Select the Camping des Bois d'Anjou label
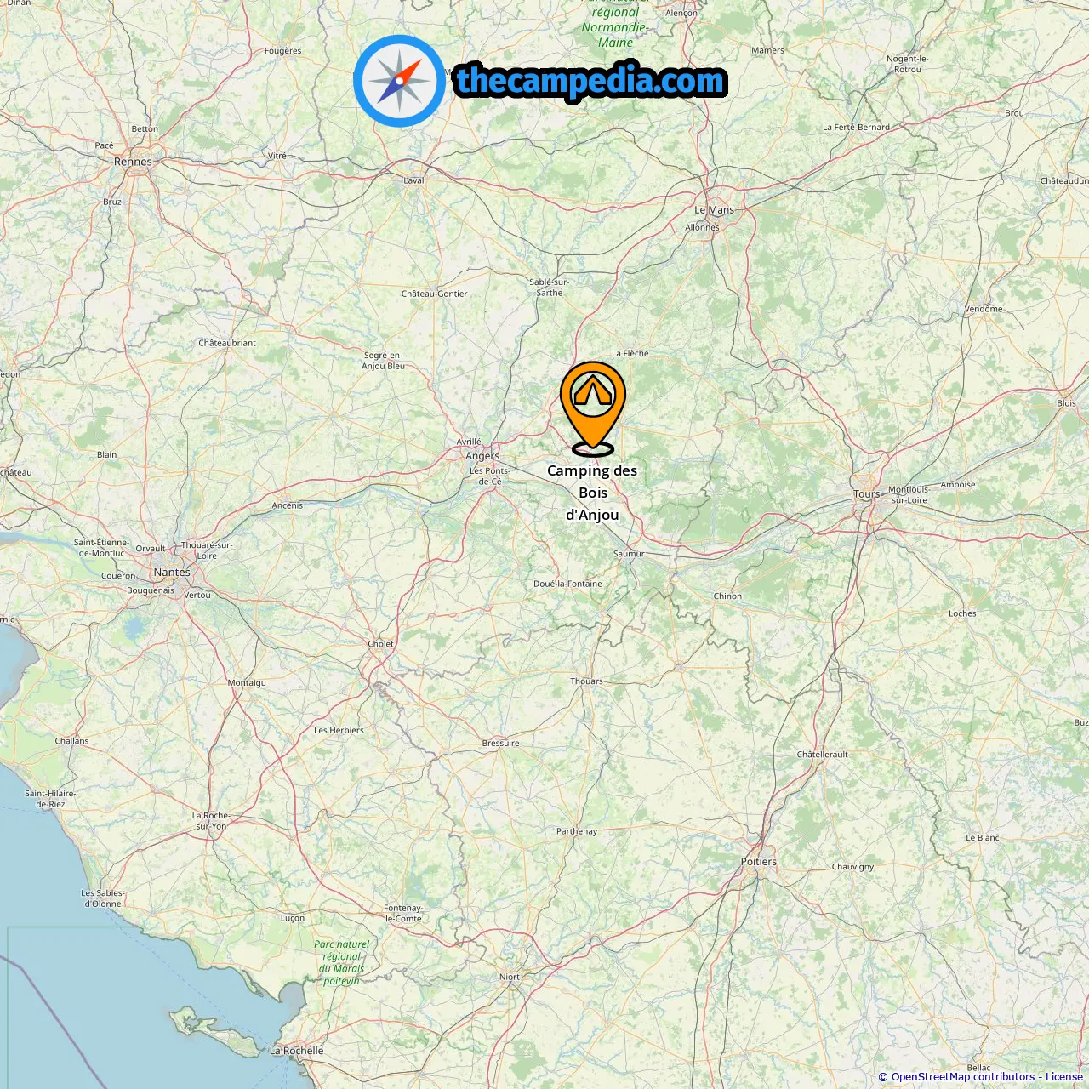The image size is (1089, 1089). coord(592,493)
